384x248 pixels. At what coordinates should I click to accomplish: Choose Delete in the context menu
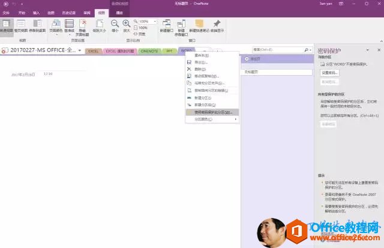pos(212,69)
